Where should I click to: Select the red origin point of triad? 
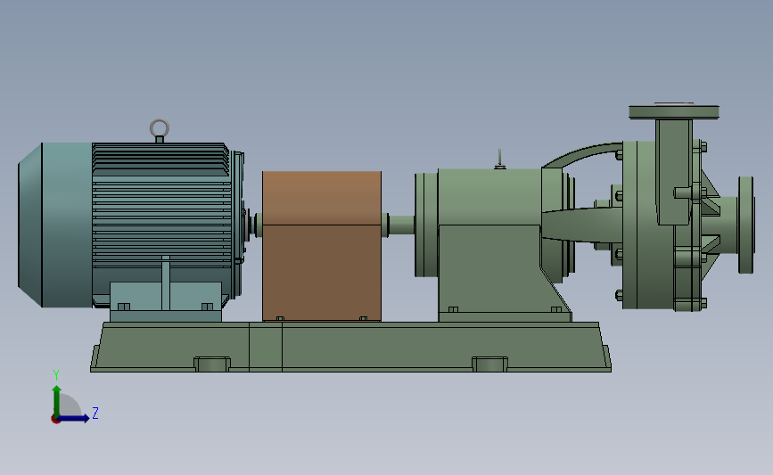pyautogui.click(x=55, y=420)
